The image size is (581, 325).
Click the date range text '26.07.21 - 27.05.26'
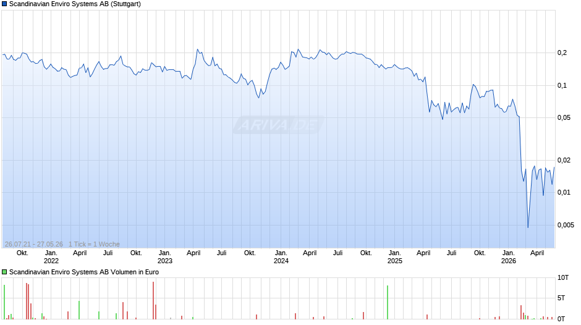click(x=34, y=244)
